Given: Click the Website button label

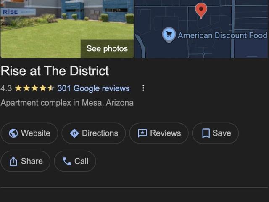Looking at the screenshot, I should point(35,133).
